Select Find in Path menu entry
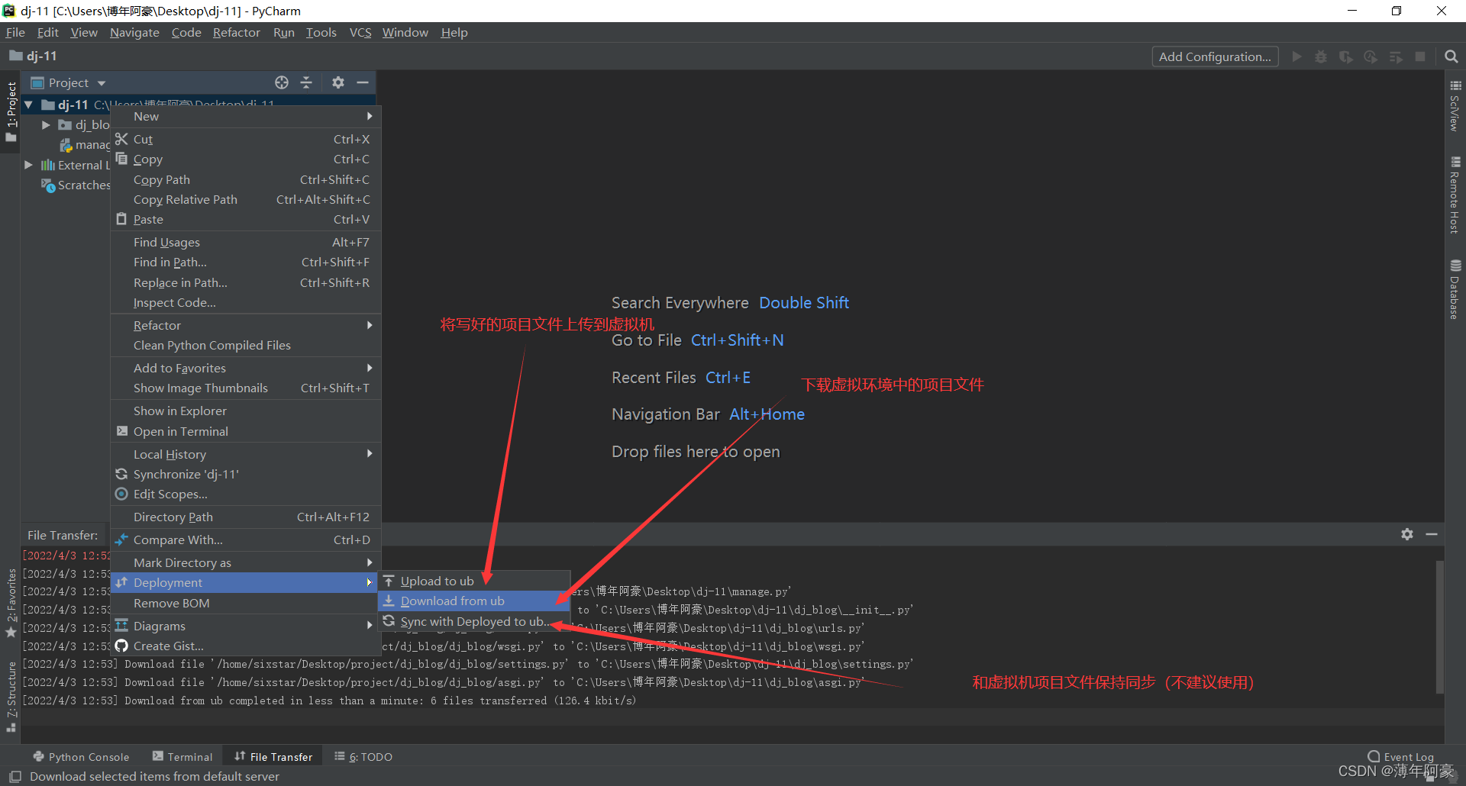The width and height of the screenshot is (1466, 786). 246,262
